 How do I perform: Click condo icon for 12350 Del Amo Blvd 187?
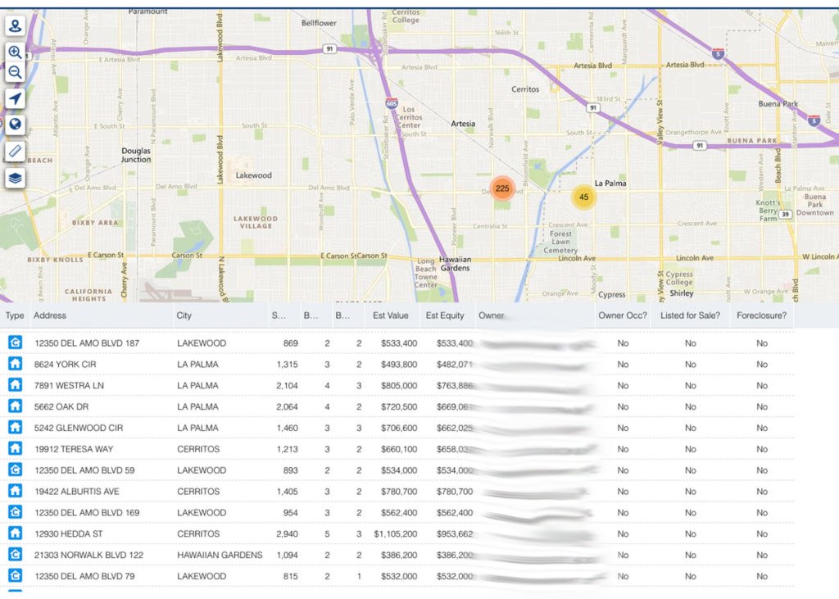[x=15, y=343]
